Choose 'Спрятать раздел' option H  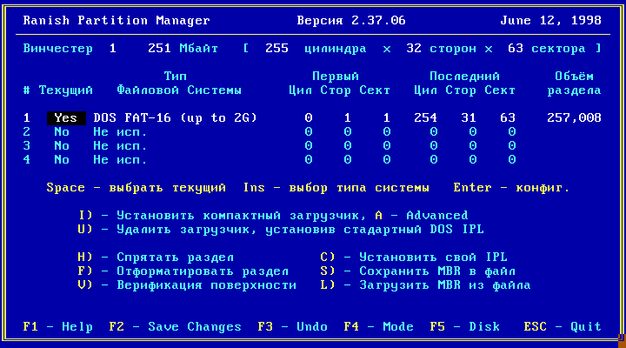(x=156, y=258)
